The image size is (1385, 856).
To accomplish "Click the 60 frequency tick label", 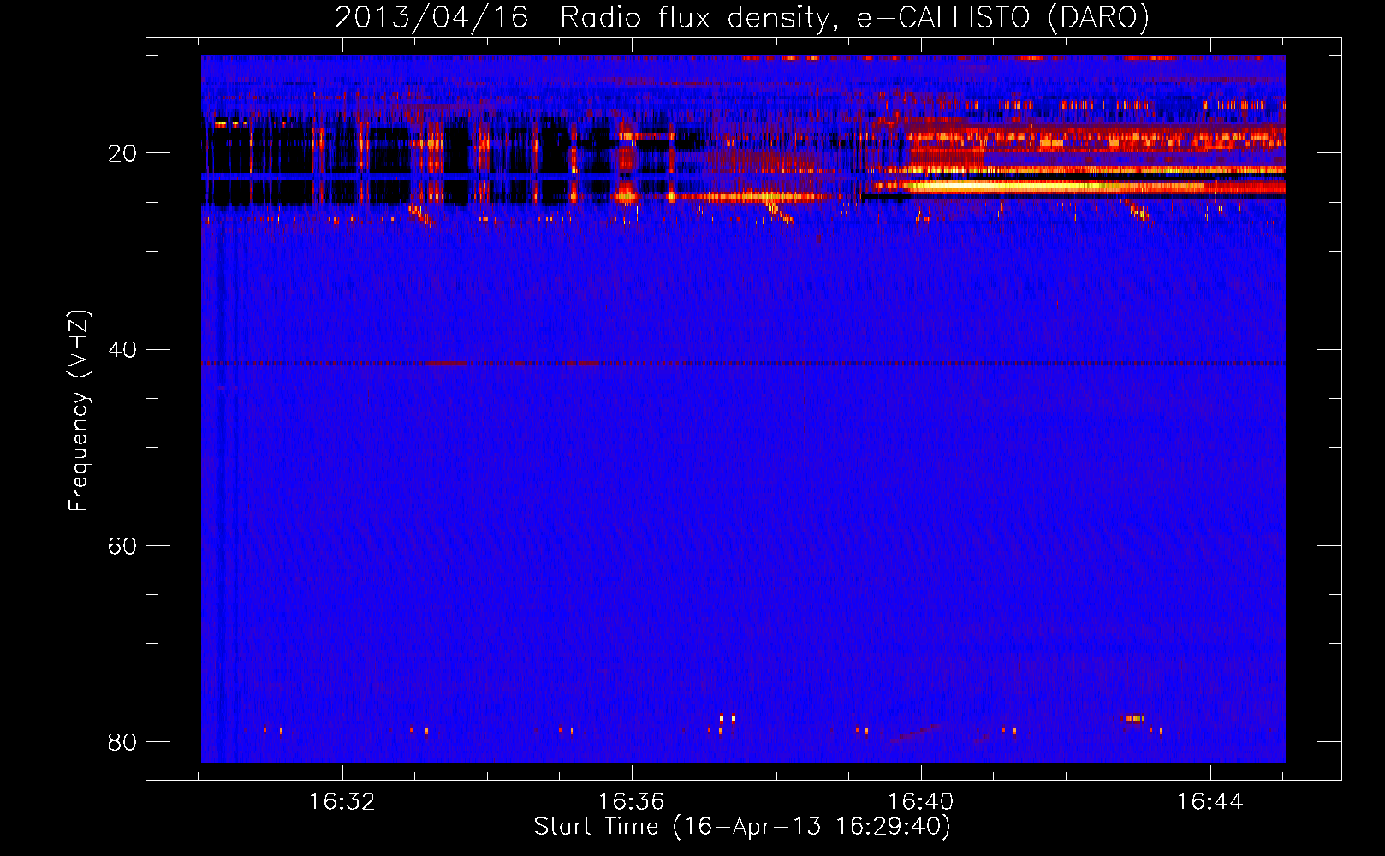I will 122,545.
